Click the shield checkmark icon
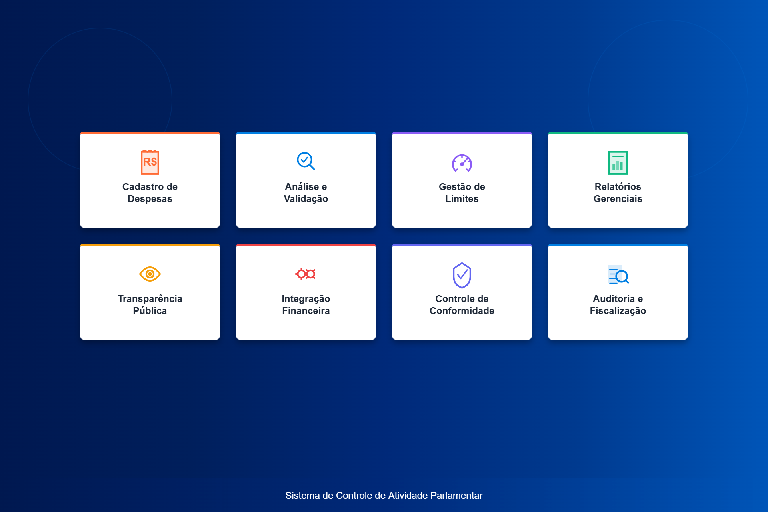This screenshot has width=768, height=512. 462,275
